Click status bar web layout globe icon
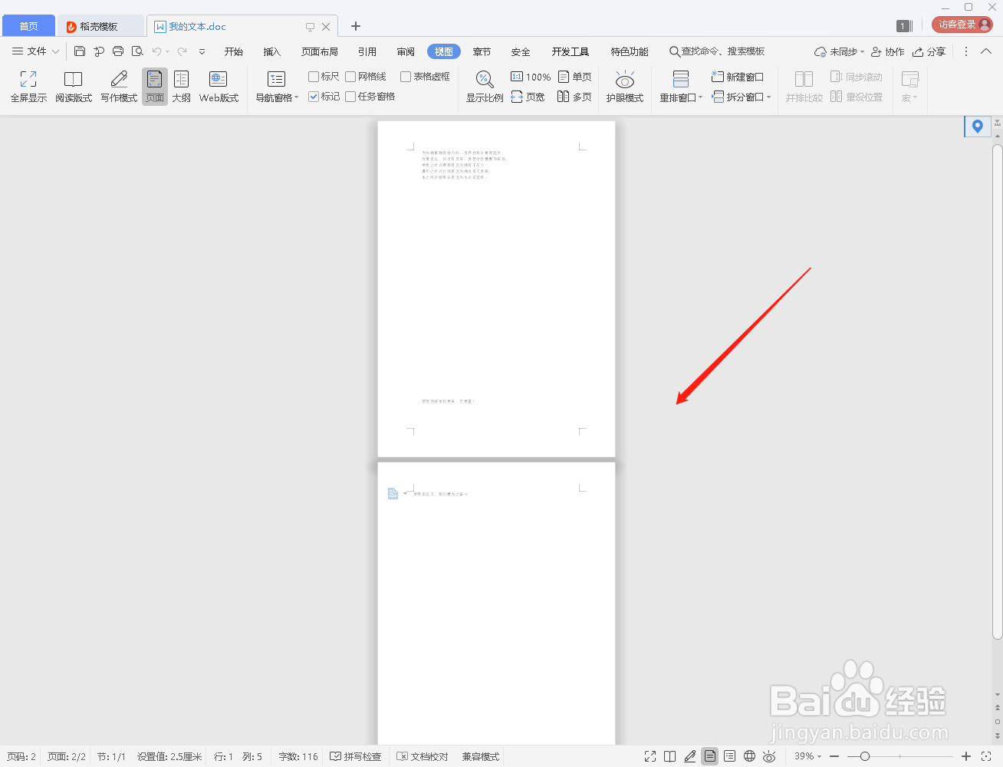Screen dimensions: 1003x767 pyautogui.click(x=750, y=756)
